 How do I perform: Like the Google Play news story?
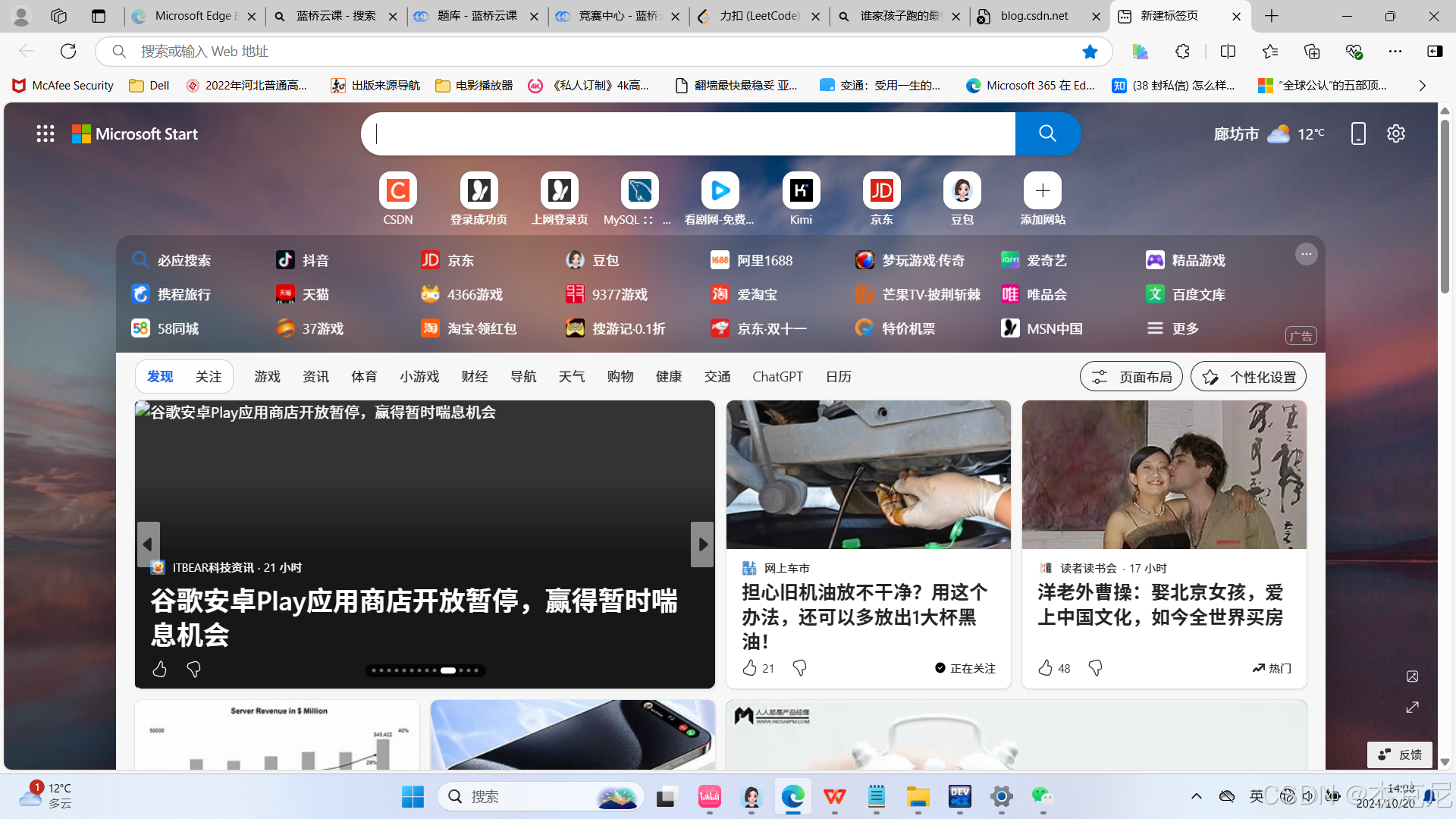click(159, 669)
